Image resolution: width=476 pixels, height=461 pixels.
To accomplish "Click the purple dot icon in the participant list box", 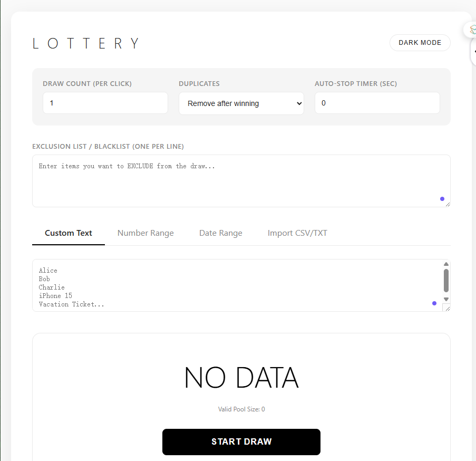I will coord(434,303).
